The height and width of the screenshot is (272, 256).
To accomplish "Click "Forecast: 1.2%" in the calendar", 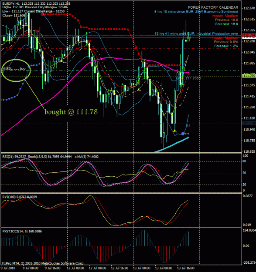I will click(x=226, y=46).
